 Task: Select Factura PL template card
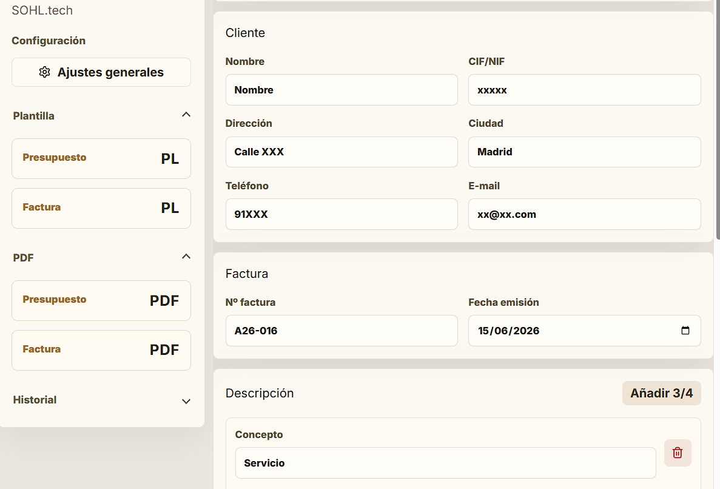101,208
